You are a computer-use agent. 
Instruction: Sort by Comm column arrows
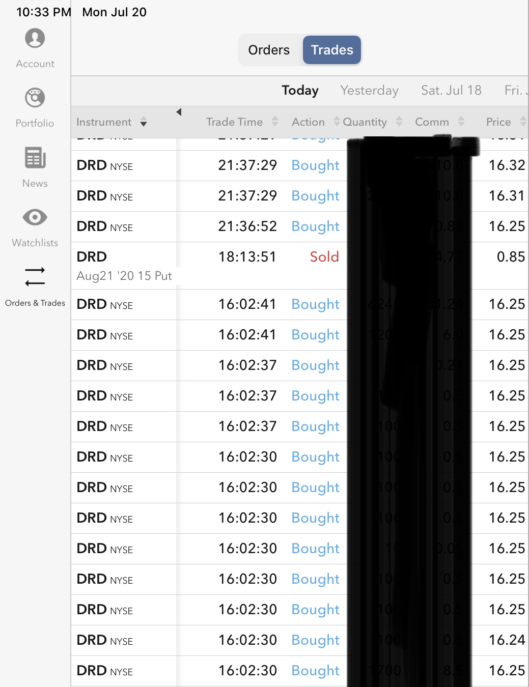(461, 122)
